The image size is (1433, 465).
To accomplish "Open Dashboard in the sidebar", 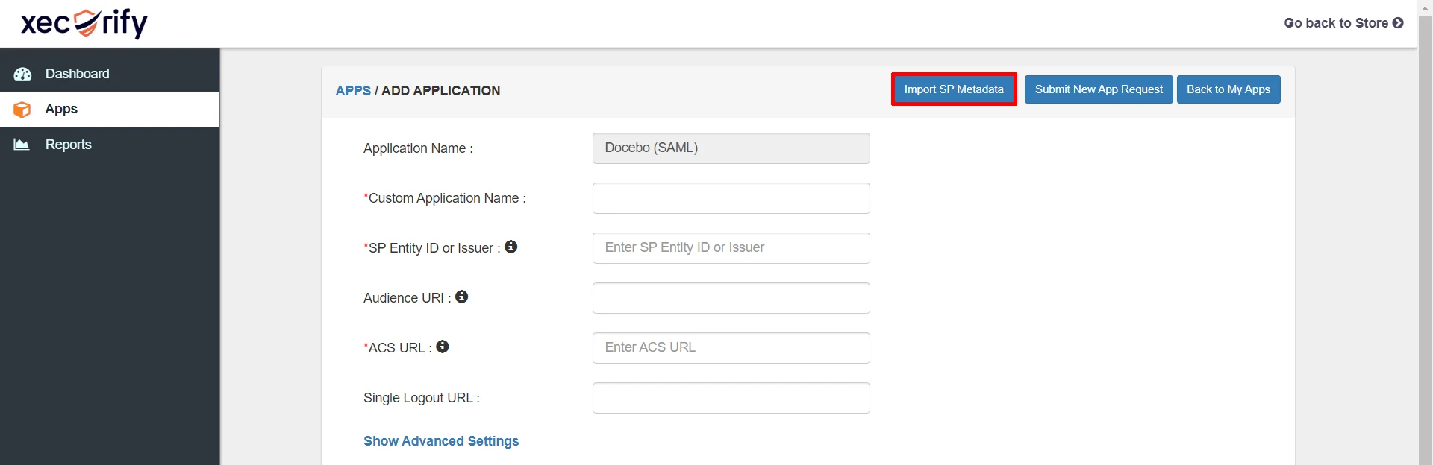I will point(110,74).
